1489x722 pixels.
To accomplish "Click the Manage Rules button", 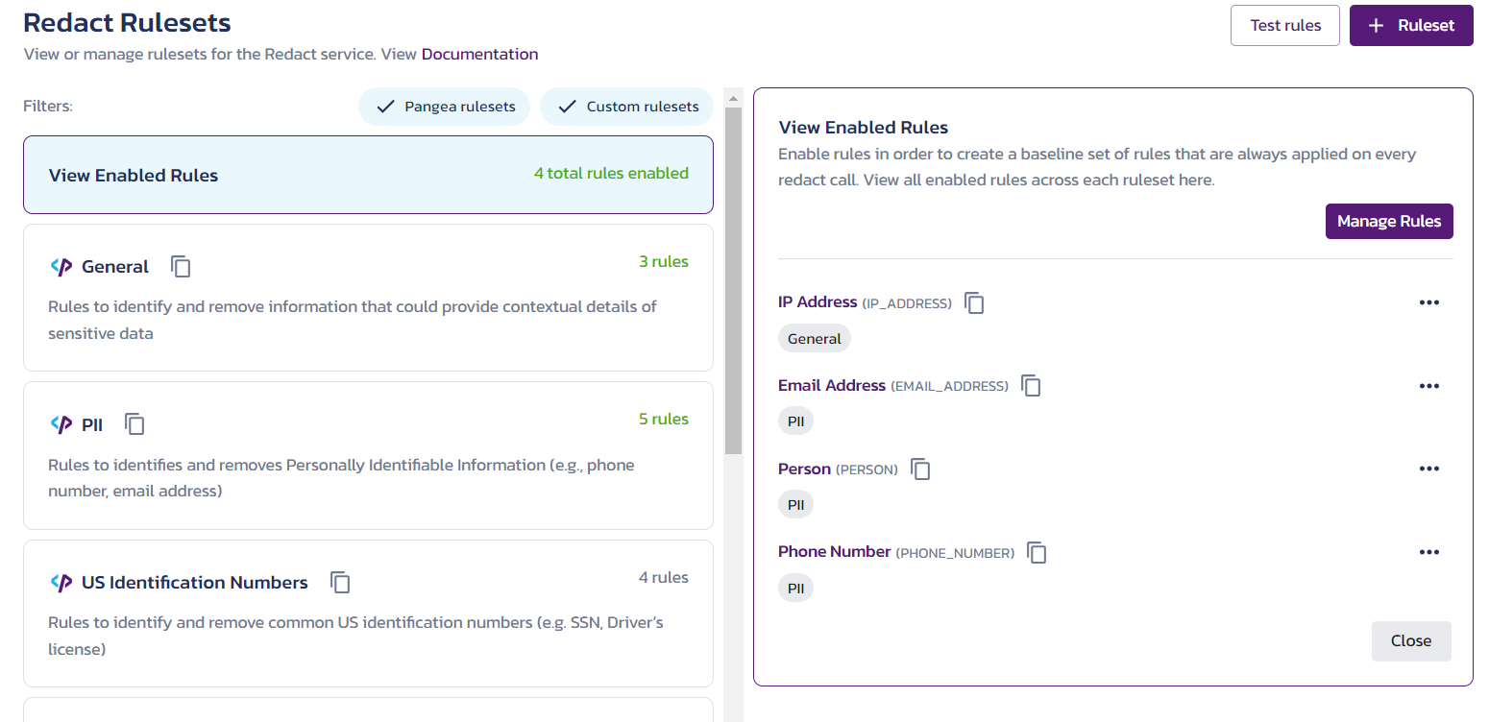I will (1388, 221).
